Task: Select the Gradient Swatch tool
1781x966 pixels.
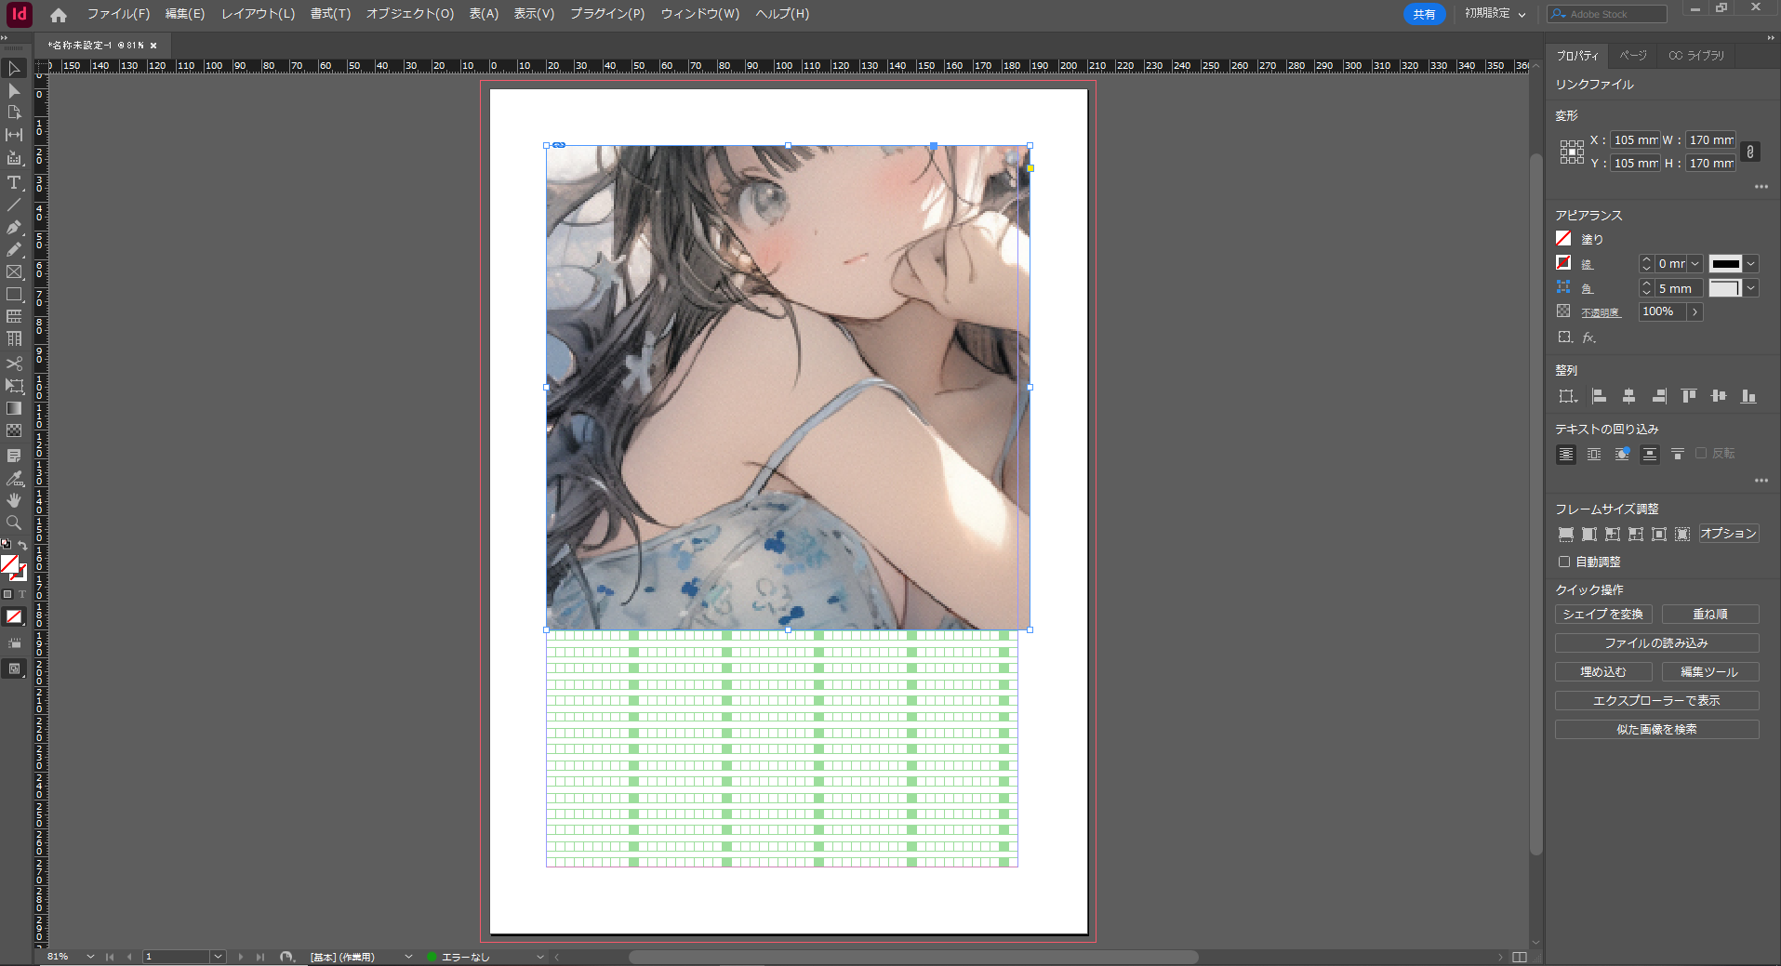Action: 14,408
